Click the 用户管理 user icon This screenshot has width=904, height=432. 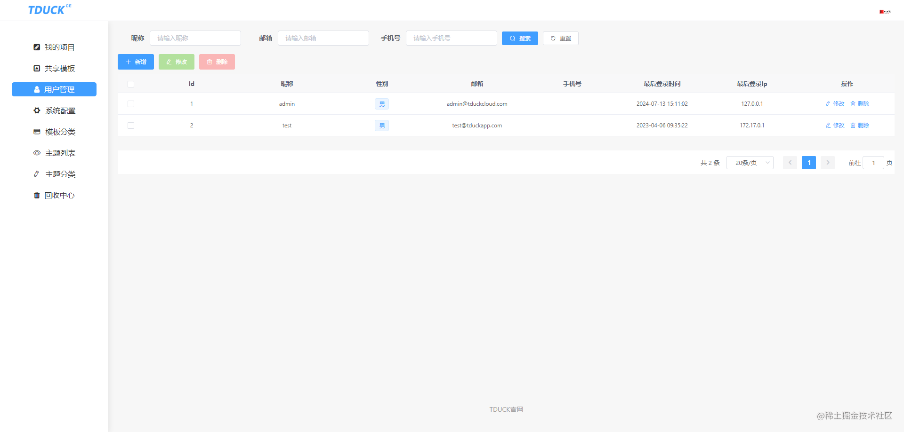coord(37,89)
